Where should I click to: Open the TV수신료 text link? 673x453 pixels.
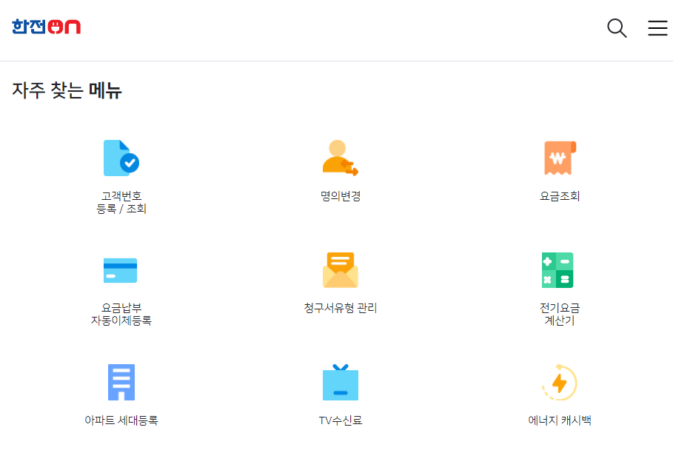[341, 420]
